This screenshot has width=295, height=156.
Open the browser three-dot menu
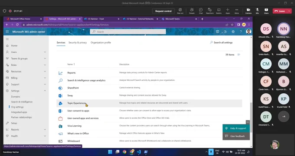pos(249,25)
